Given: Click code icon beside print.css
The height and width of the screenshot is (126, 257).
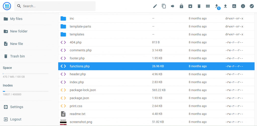Looking at the screenshot, I should pyautogui.click(x=63, y=106).
